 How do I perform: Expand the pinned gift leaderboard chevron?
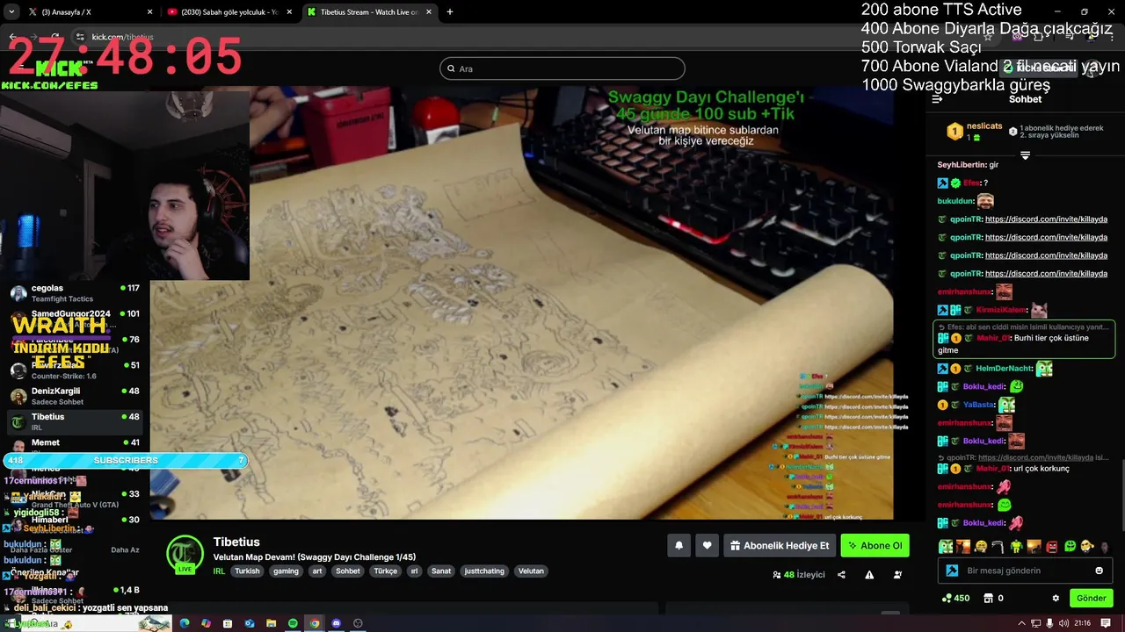(1025, 155)
